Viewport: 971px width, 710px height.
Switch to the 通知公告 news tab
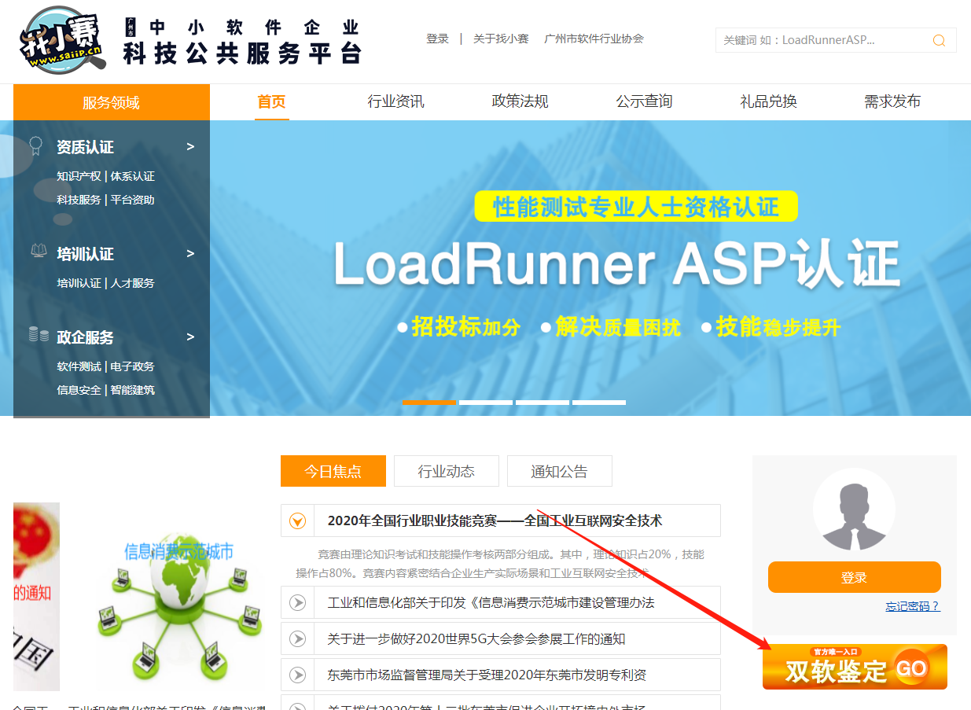click(560, 471)
